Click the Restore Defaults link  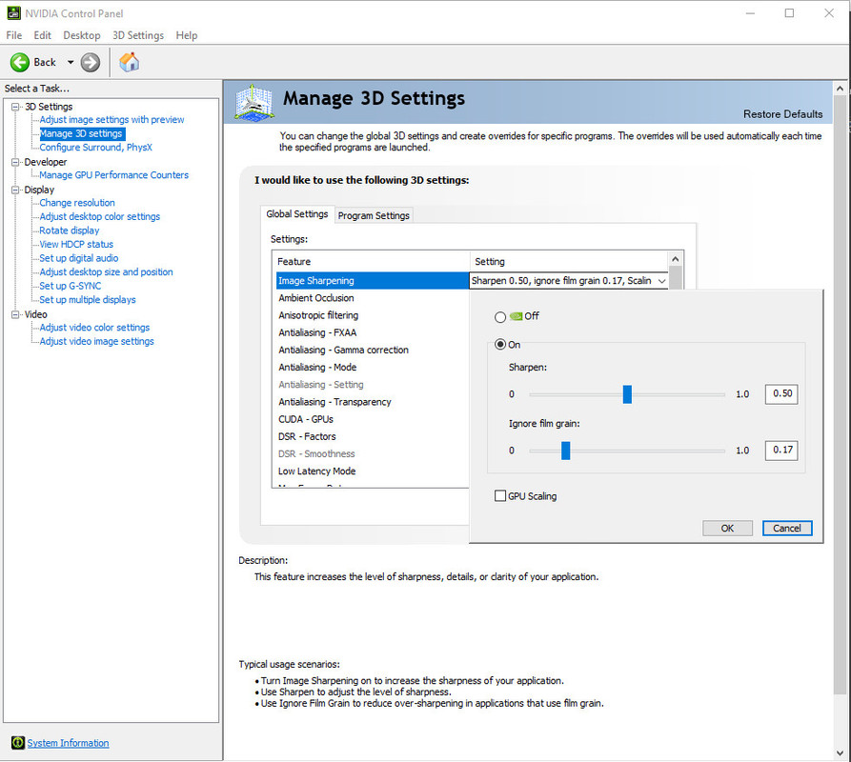coord(782,114)
